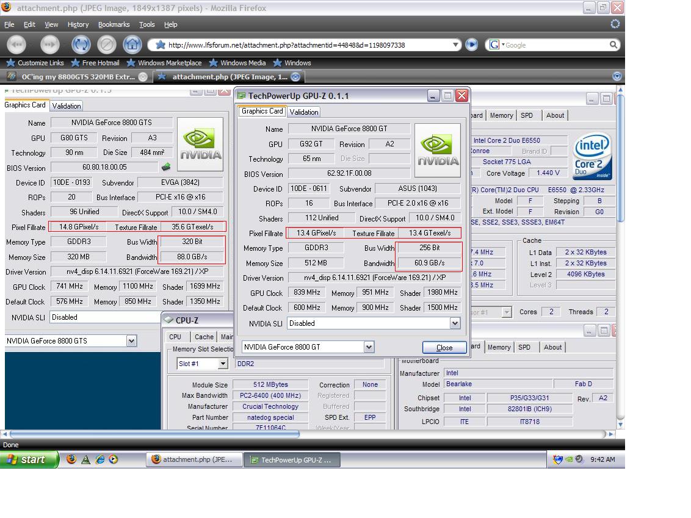Click the NVIDIA tray icon
Viewport: 691px width, 518px height.
point(569,459)
